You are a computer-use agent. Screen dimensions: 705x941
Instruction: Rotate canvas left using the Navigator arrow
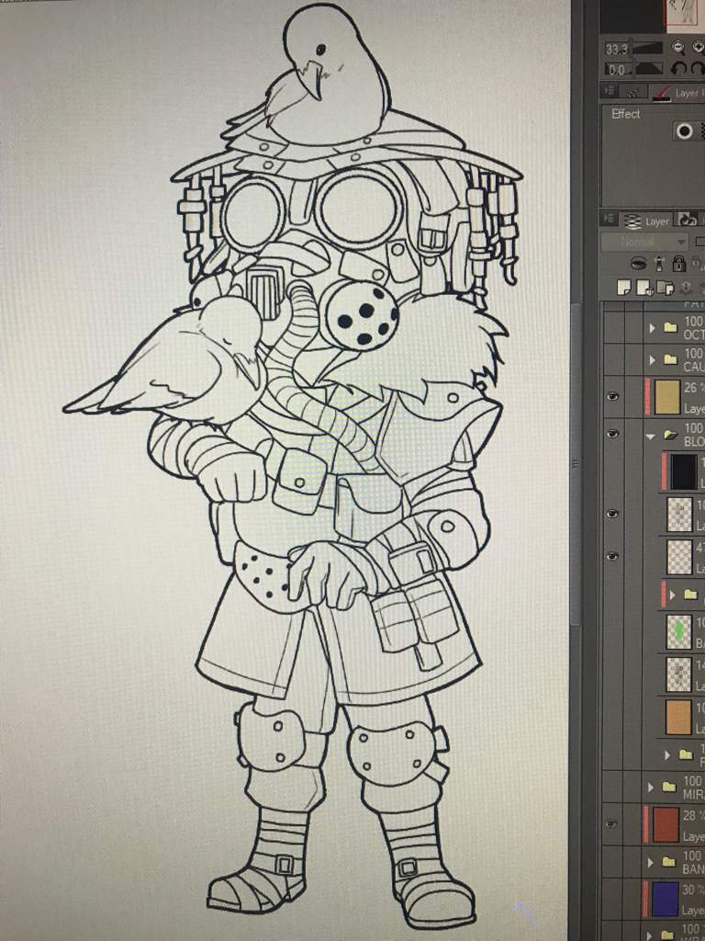point(678,68)
